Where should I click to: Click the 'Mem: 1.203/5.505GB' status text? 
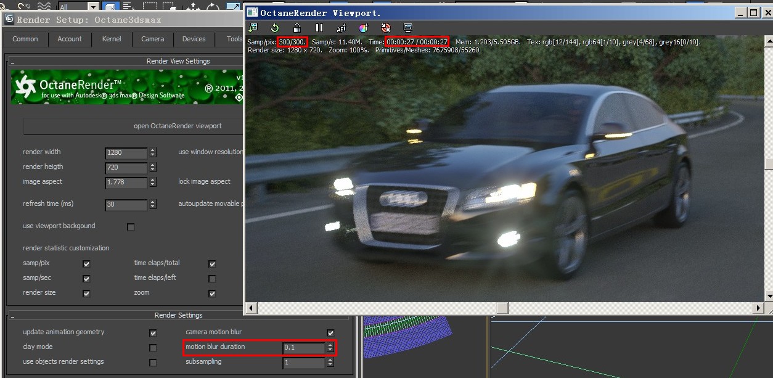tap(488, 42)
